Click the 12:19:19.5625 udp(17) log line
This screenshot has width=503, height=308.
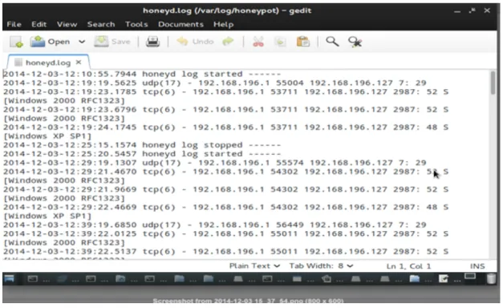point(215,83)
